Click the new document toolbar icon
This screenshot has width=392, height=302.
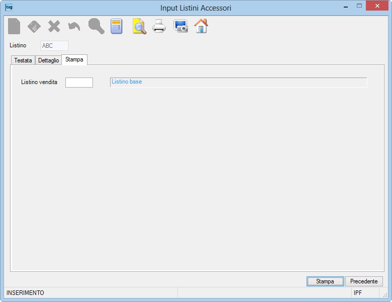tap(14, 26)
